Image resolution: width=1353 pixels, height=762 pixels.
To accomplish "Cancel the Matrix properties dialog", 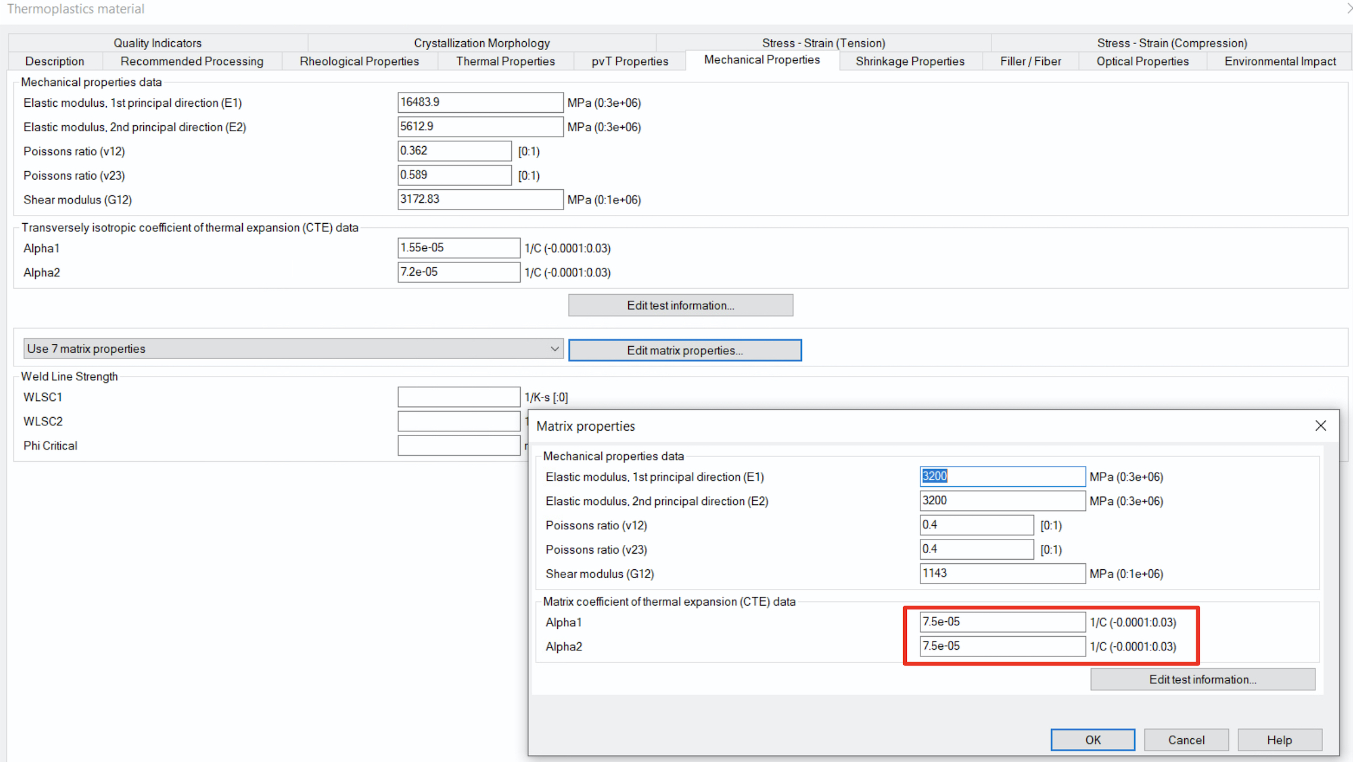I will point(1186,740).
